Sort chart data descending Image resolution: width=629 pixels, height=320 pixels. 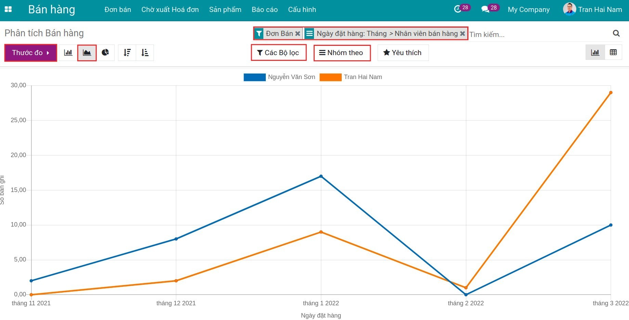point(127,53)
